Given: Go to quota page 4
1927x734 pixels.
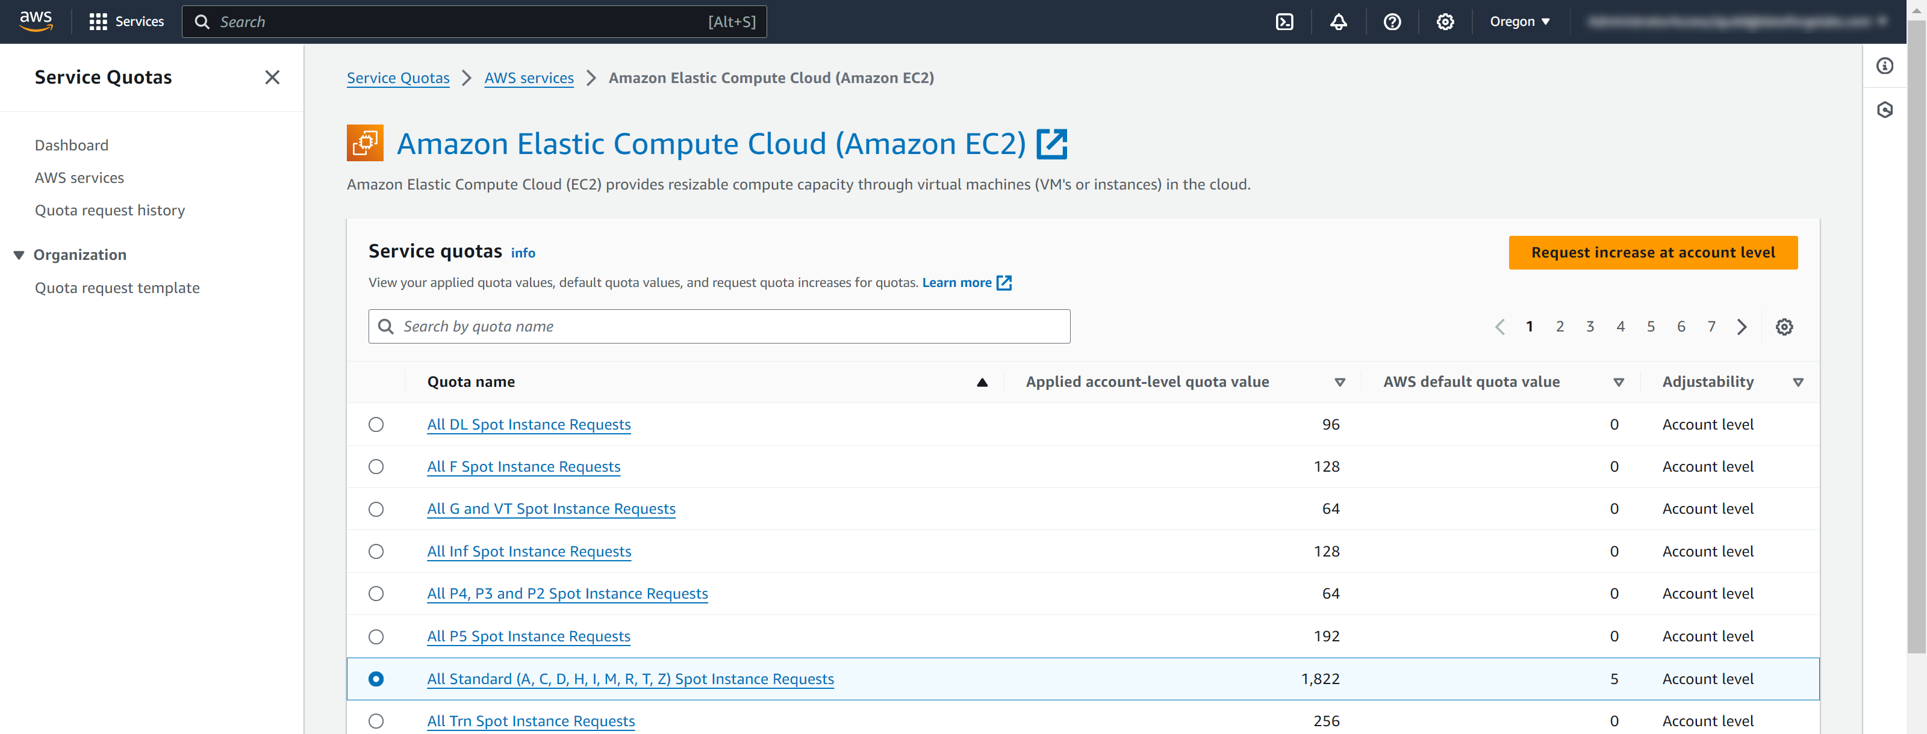Looking at the screenshot, I should (x=1620, y=327).
